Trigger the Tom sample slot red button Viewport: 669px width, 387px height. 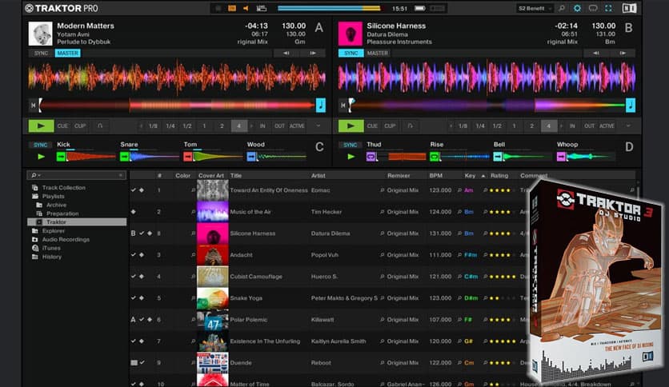pos(188,157)
